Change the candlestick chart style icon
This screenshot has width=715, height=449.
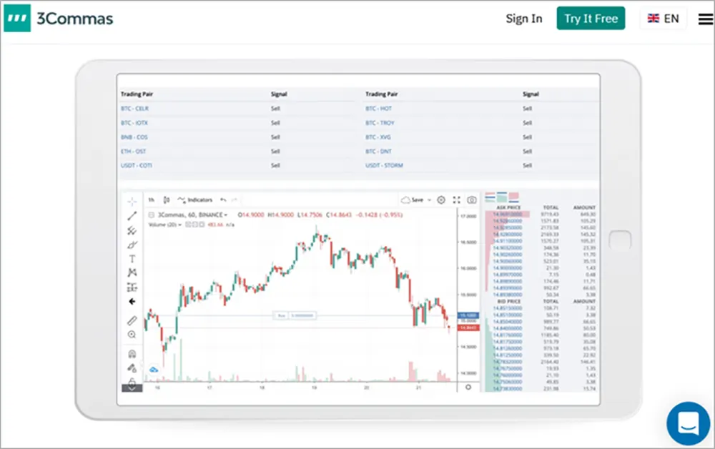click(167, 200)
